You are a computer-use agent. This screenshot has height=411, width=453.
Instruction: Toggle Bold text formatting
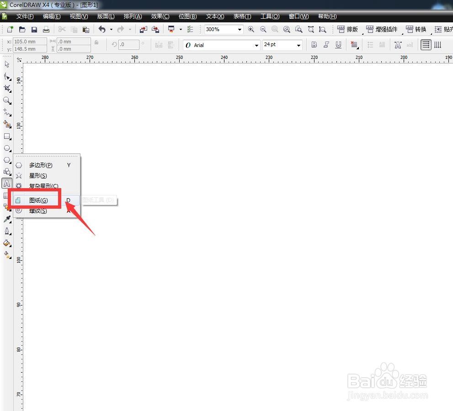314,45
